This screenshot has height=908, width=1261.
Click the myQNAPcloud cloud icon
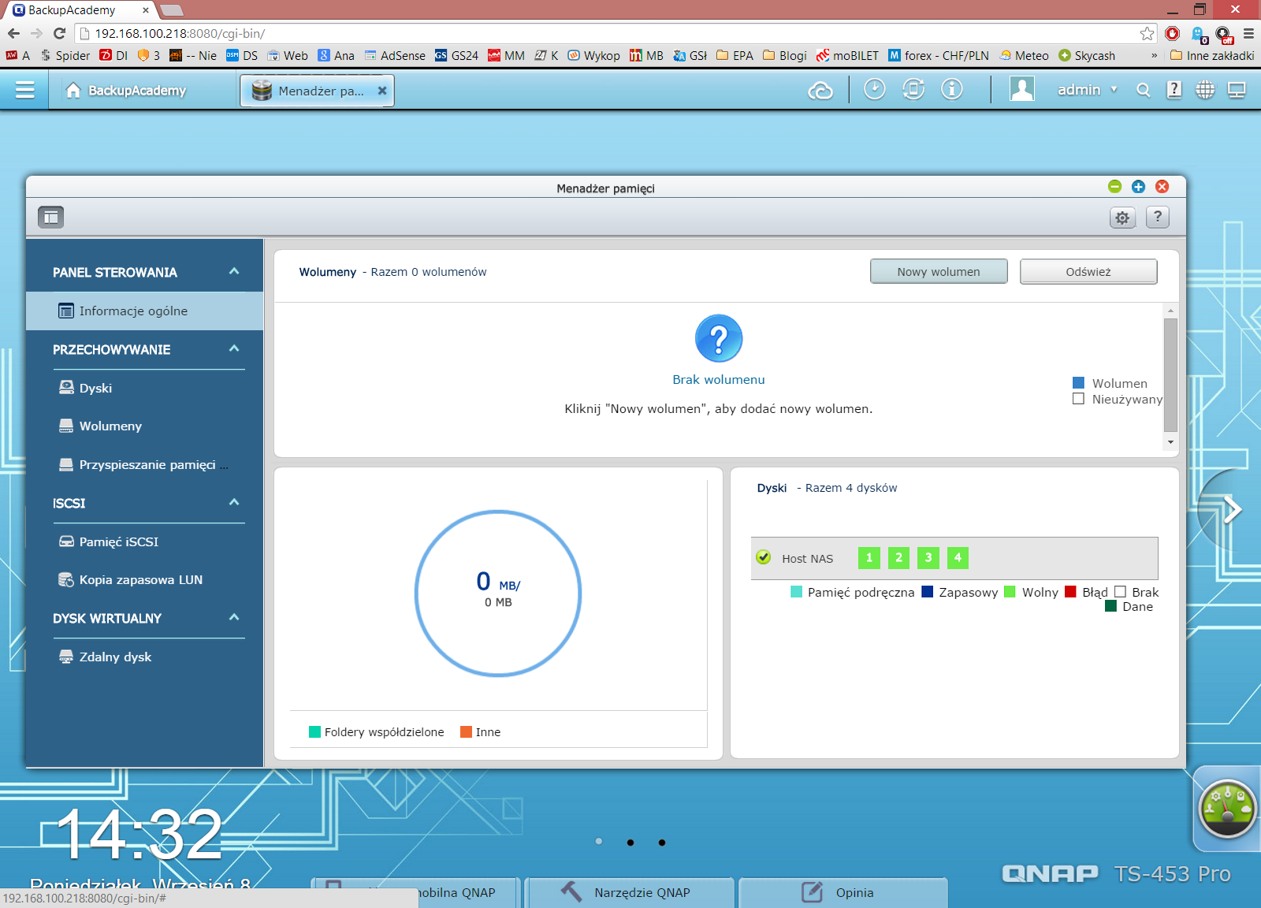coord(820,91)
